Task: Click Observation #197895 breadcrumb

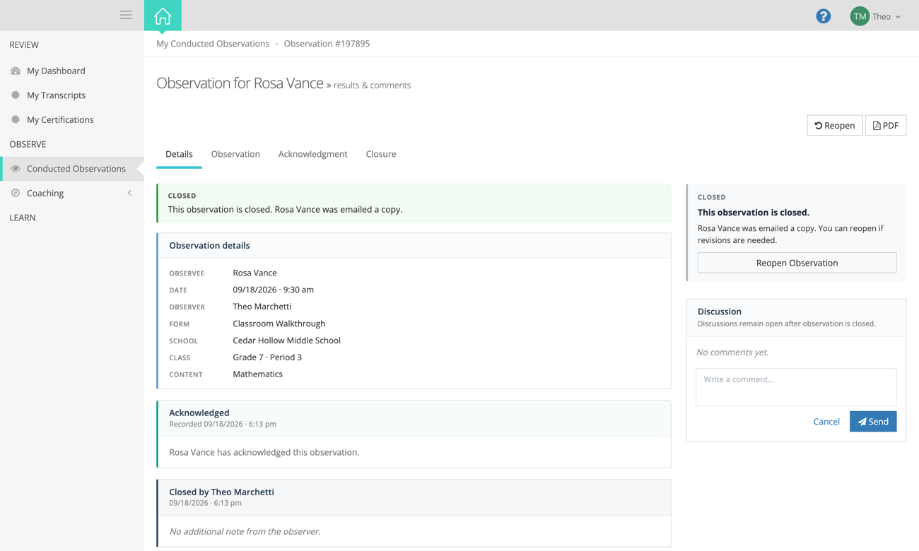Action: [x=327, y=44]
